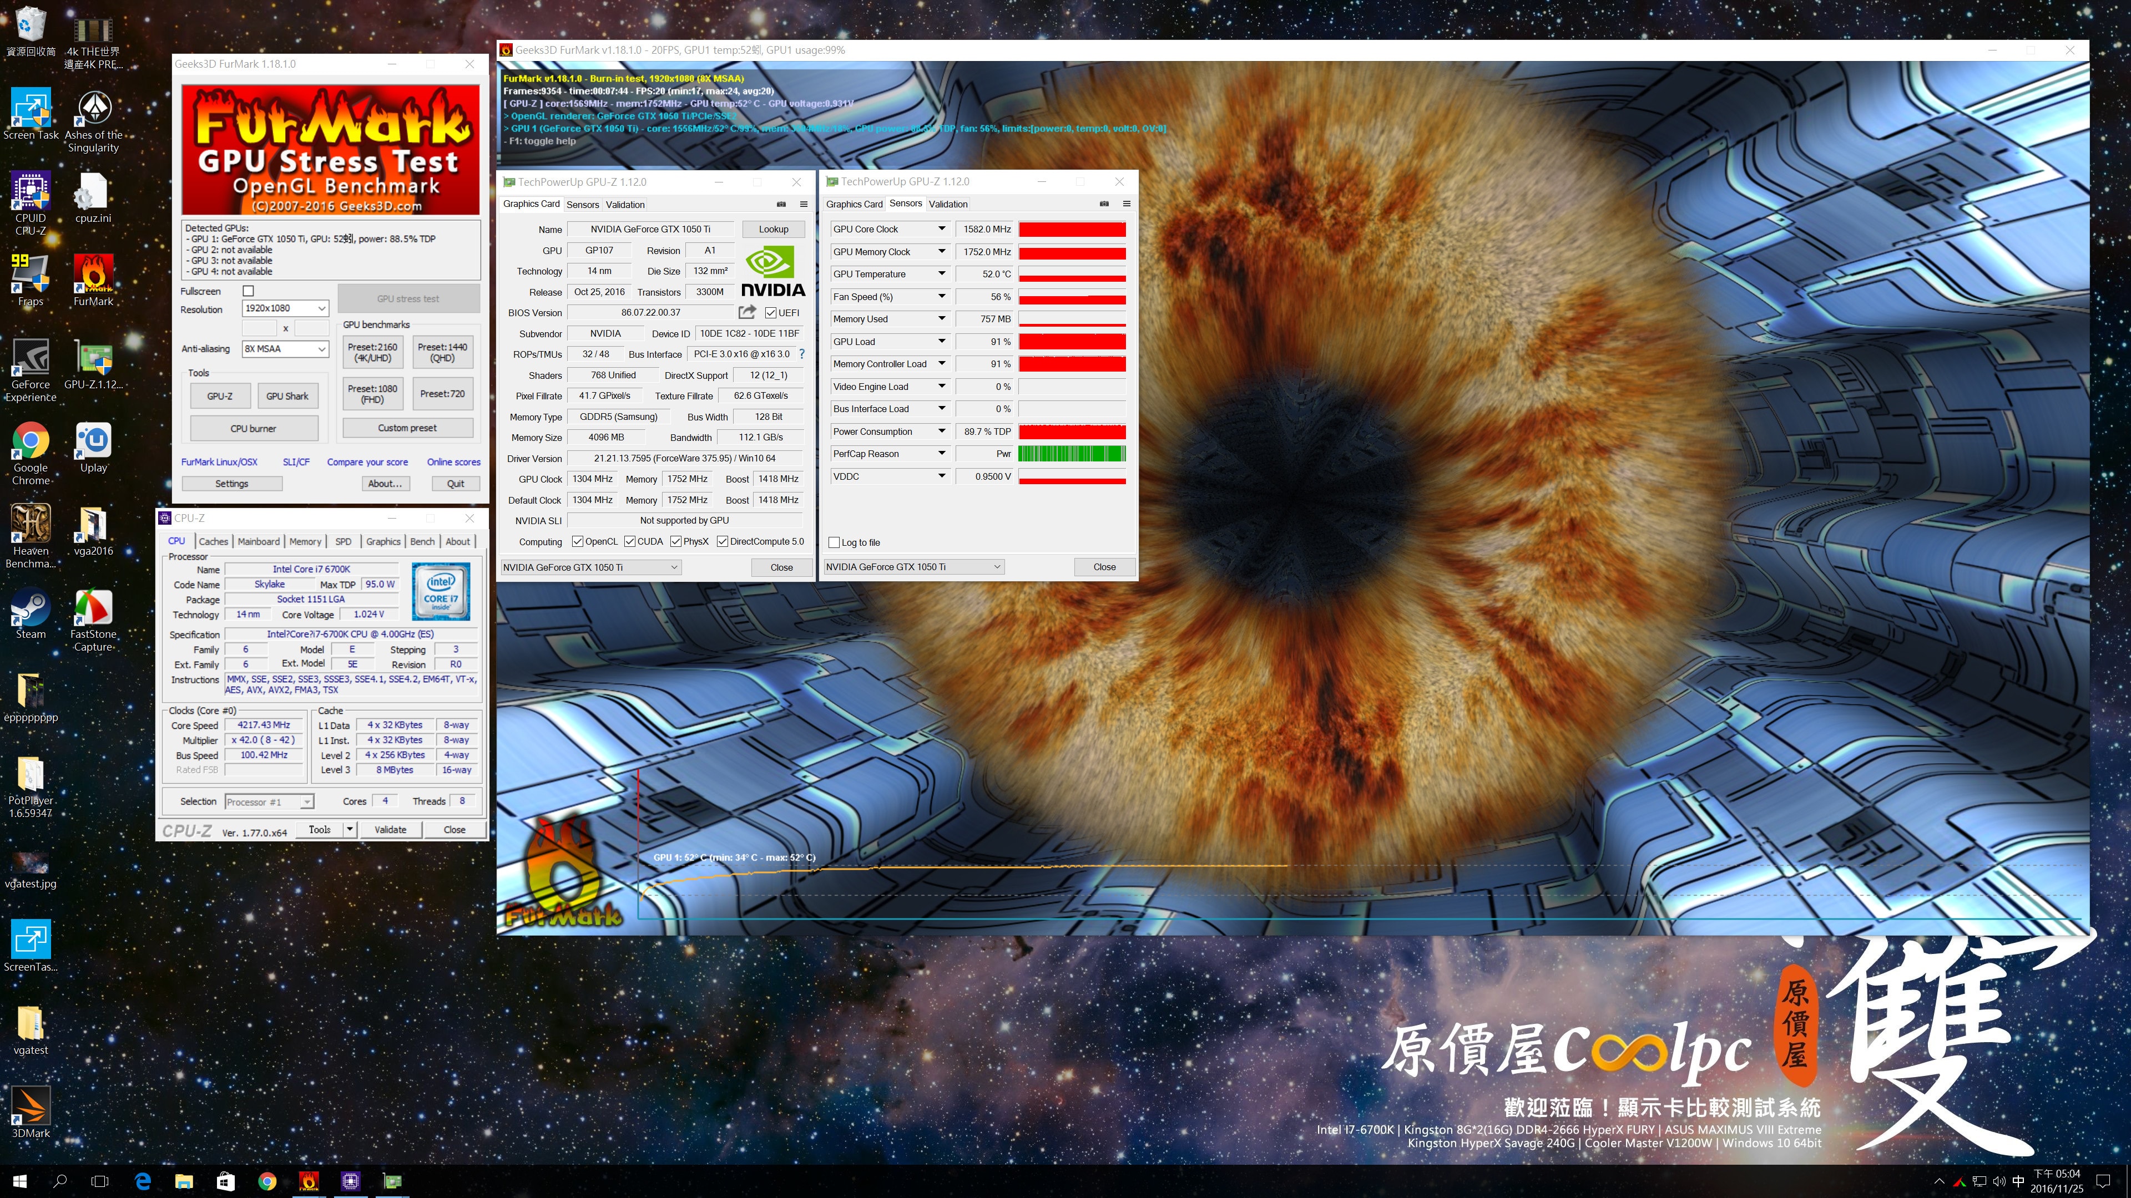The width and height of the screenshot is (2131, 1198).
Task: Click the GPU-Z screenshot camera icon in Graphics Card window
Action: (x=781, y=204)
